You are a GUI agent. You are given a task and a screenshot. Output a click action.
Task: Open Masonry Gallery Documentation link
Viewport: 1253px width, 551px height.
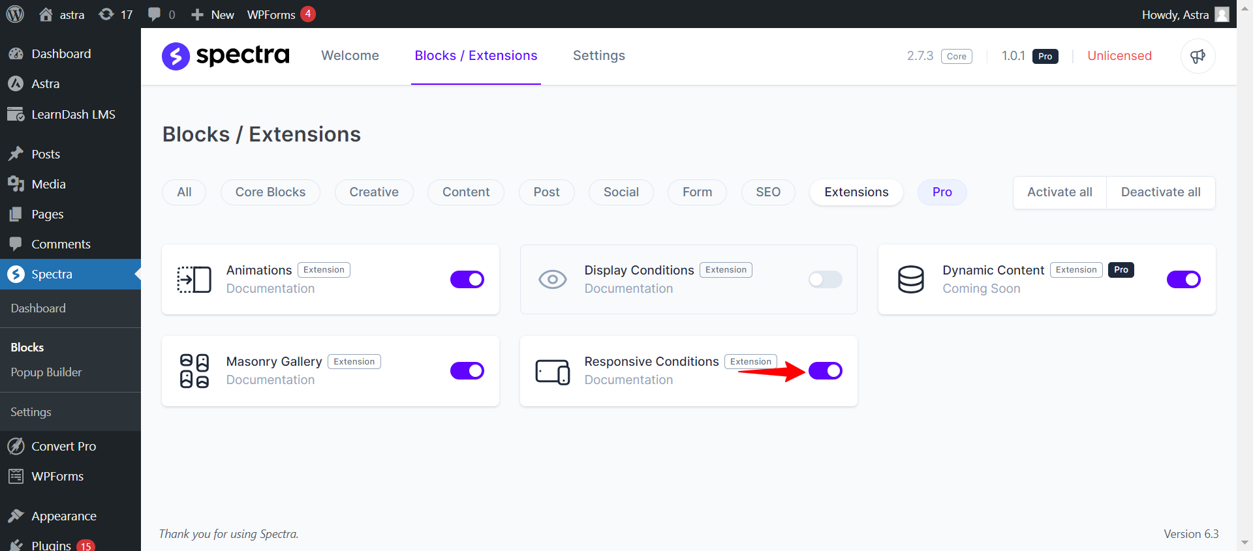click(x=270, y=380)
